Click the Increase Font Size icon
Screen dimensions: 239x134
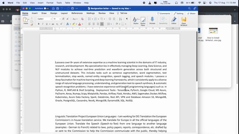pos(63,19)
